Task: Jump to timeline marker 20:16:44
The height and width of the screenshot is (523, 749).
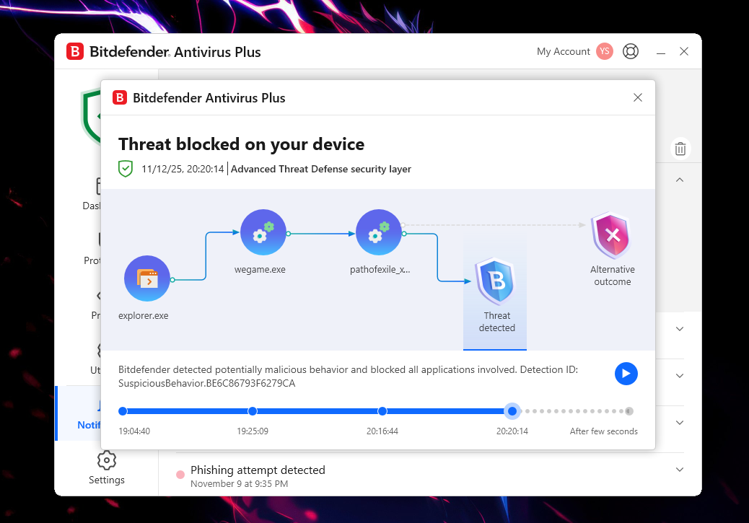Action: 382,411
